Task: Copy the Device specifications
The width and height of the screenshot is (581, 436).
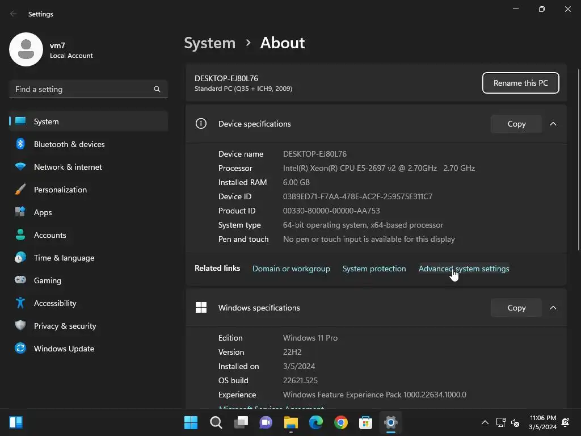Action: tap(516, 124)
